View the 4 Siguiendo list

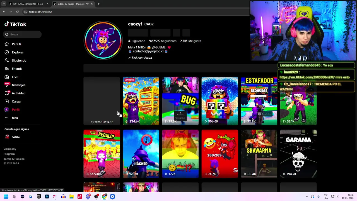pyautogui.click(x=137, y=41)
